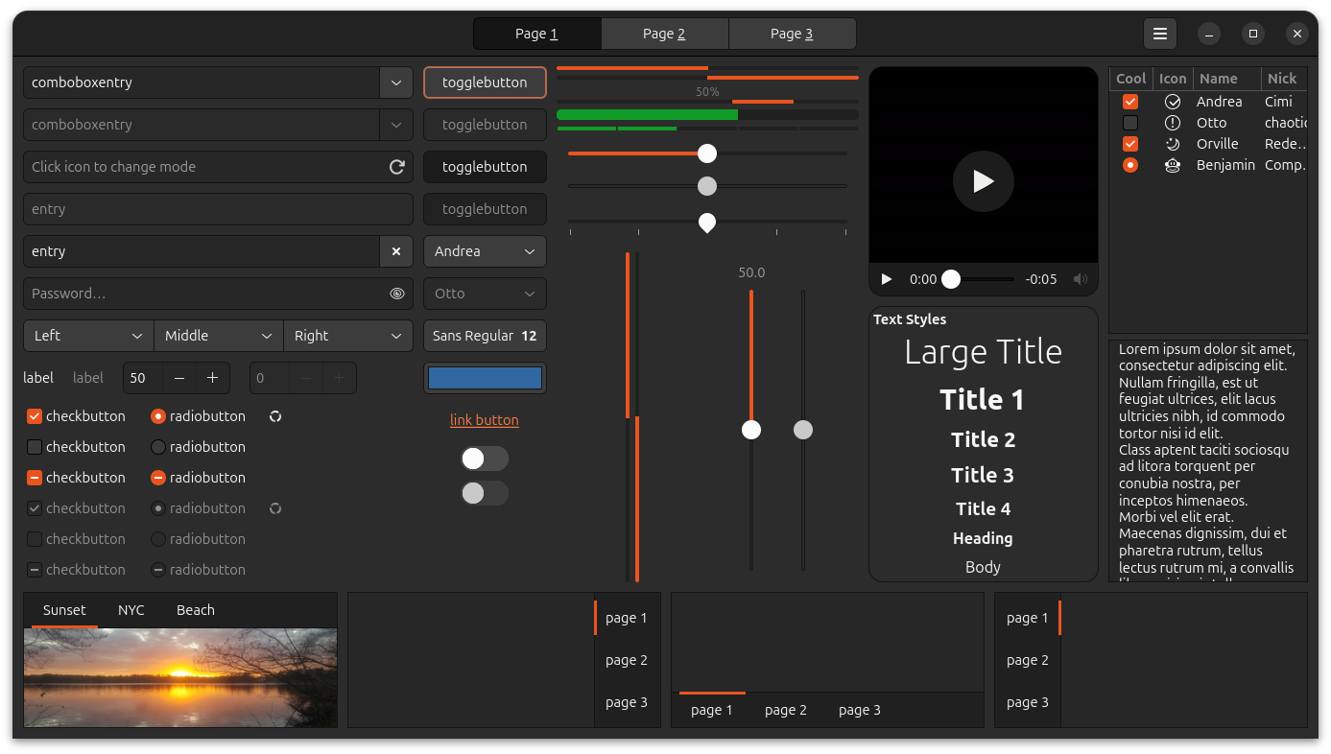Click the Sunset image thumbnail
This screenshot has height=754, width=1331.
(180, 677)
